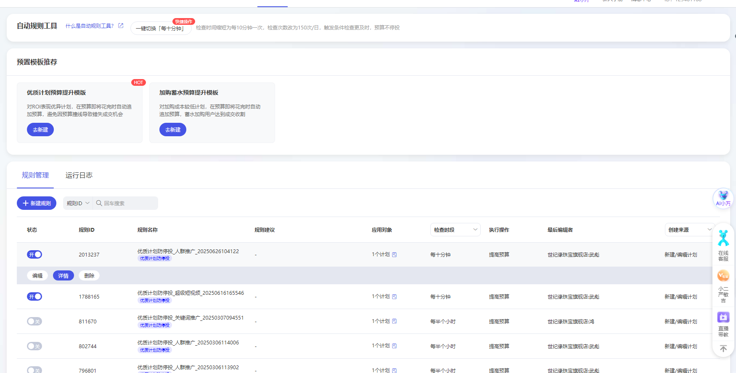Disable the switch for rule 1788165
The height and width of the screenshot is (373, 736).
34,296
